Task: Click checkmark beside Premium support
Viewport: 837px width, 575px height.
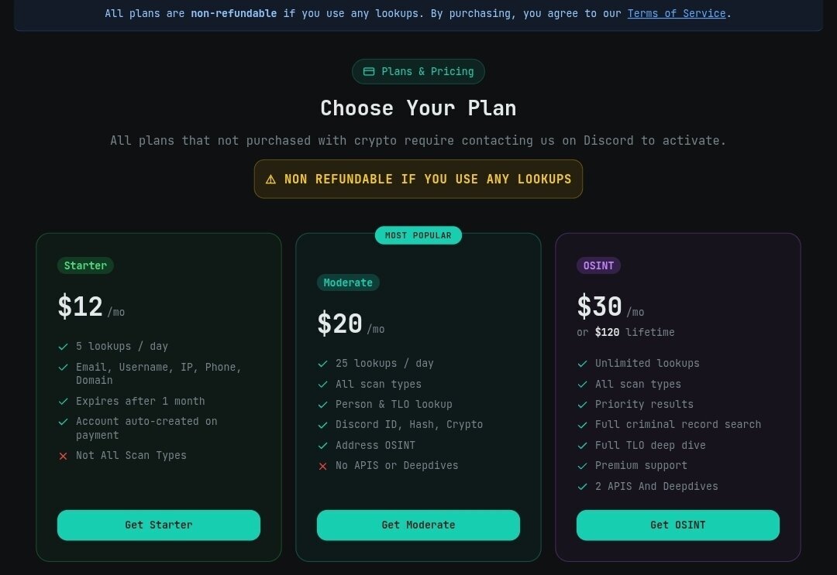Action: pyautogui.click(x=583, y=466)
